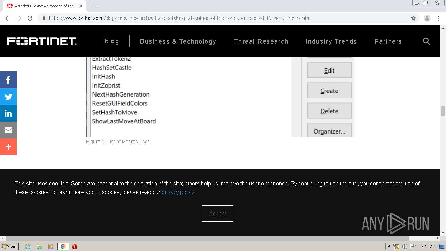Click the scroll left arrow
This screenshot has height=251, width=446.
coord(2,238)
